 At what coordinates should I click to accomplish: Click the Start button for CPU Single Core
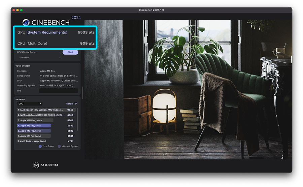point(70,52)
